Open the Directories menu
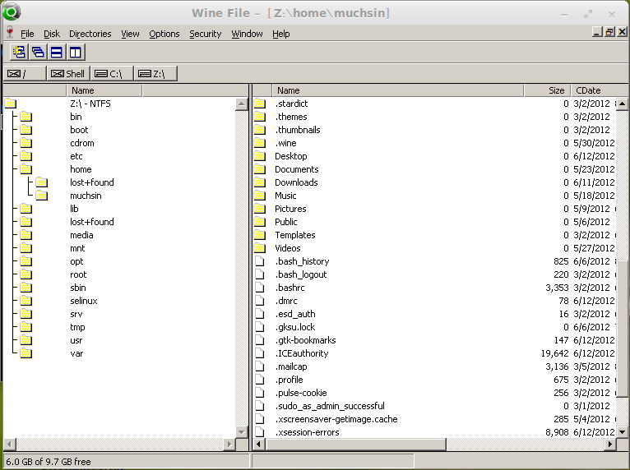Screen dimensions: 630x470 coord(90,34)
